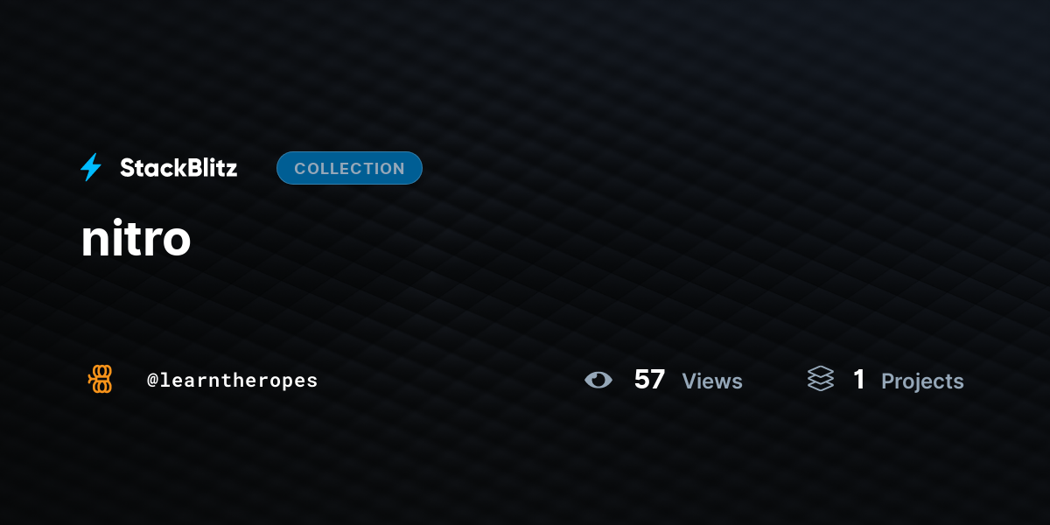1050x525 pixels.
Task: Click the letter C of the COLLECTION pill
Action: [300, 169]
